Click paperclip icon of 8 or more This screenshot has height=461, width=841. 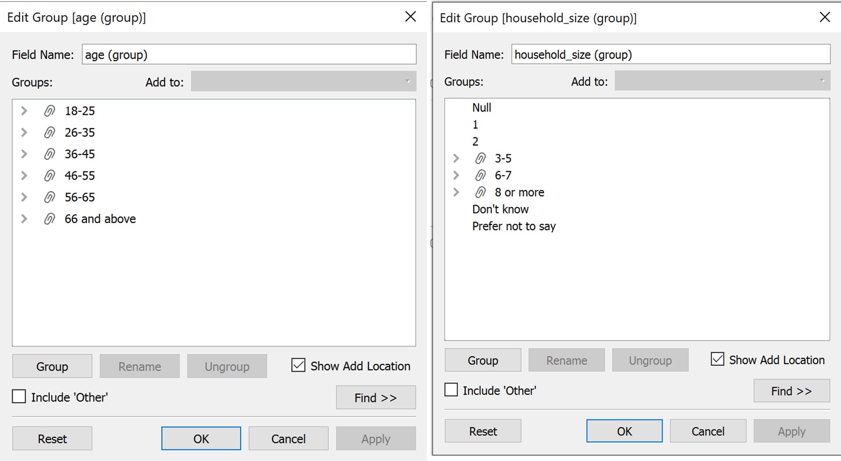481,192
